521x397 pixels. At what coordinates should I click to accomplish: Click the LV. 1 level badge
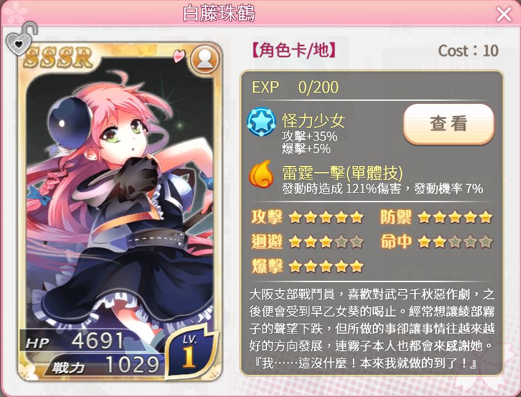tap(191, 352)
